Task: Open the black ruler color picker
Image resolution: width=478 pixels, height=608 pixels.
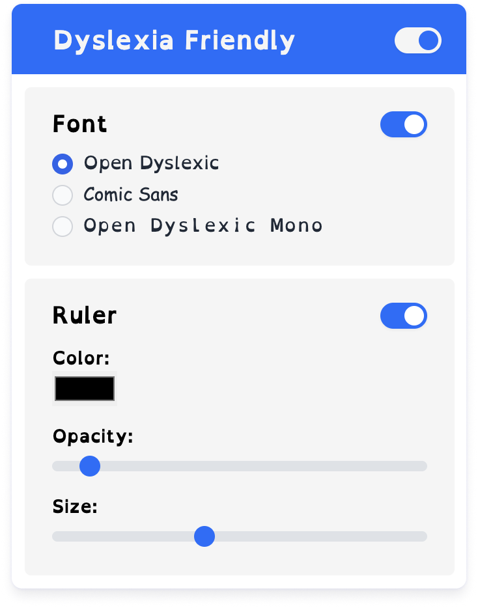Action: [x=85, y=389]
